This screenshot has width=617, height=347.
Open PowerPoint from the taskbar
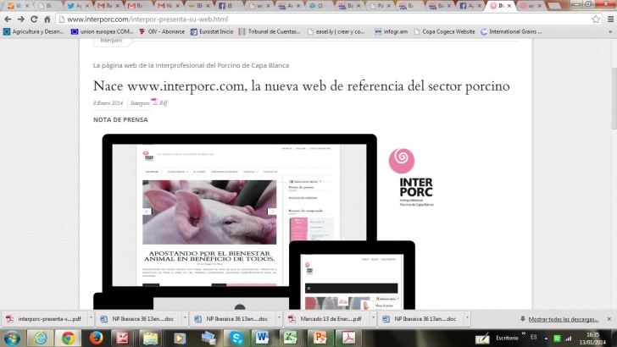(319, 338)
